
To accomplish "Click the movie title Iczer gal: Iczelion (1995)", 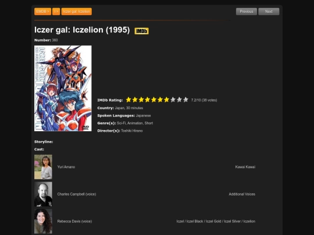I will point(82,30).
